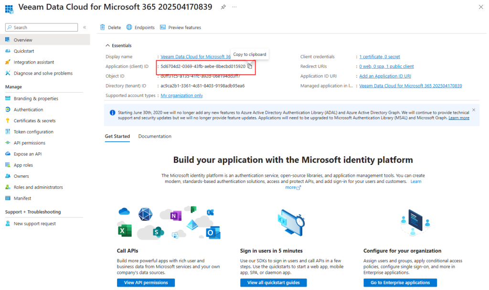489x290 pixels.
Task: Open Roles and administrators
Action: 38,187
